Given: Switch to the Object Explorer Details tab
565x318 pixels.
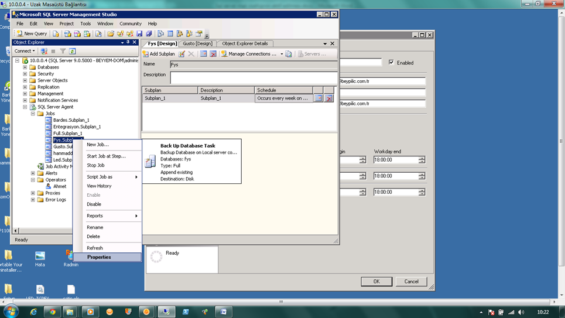Looking at the screenshot, I should 244,43.
